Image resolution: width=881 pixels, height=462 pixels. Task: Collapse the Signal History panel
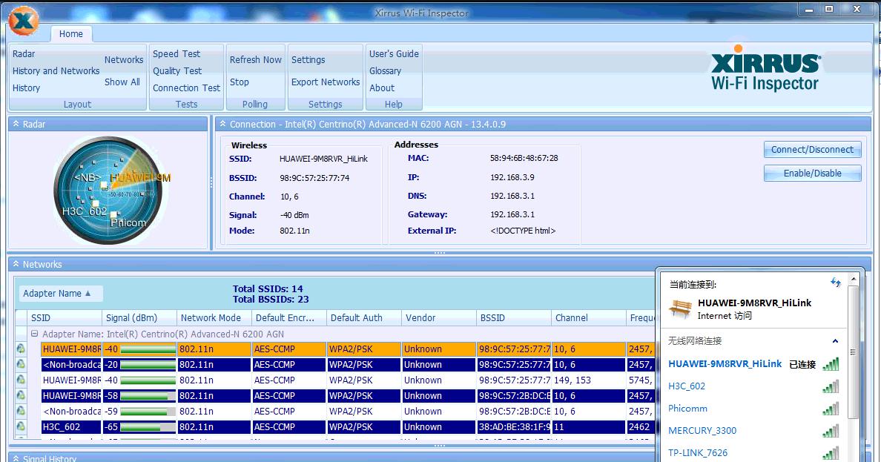(16, 458)
